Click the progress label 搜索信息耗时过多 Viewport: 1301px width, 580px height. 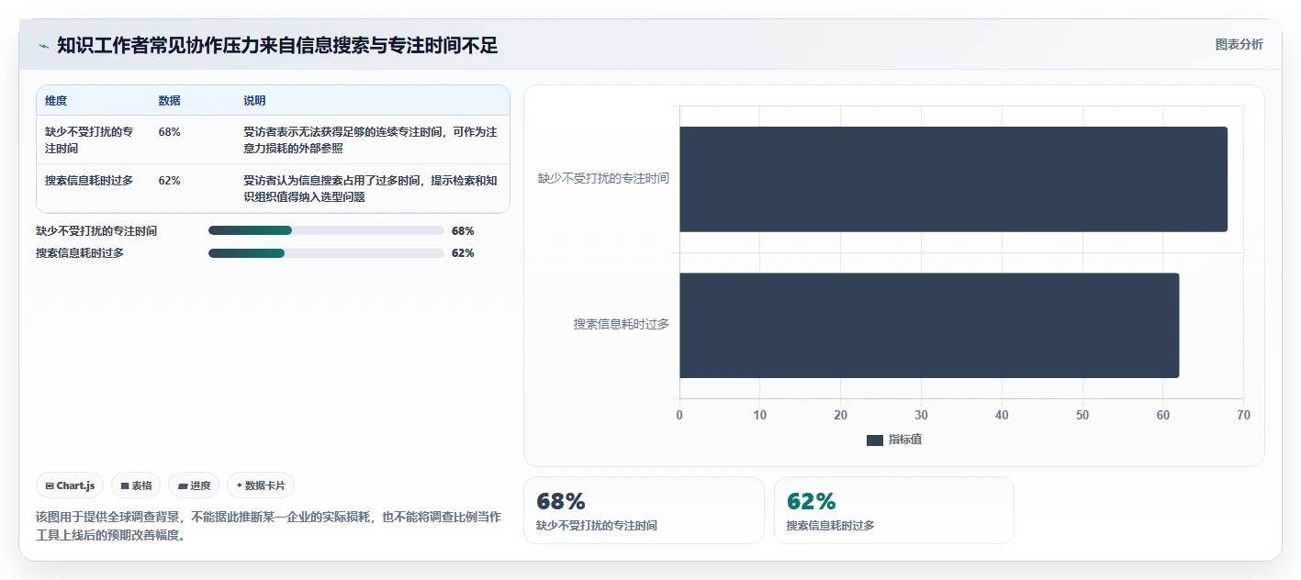tap(80, 253)
